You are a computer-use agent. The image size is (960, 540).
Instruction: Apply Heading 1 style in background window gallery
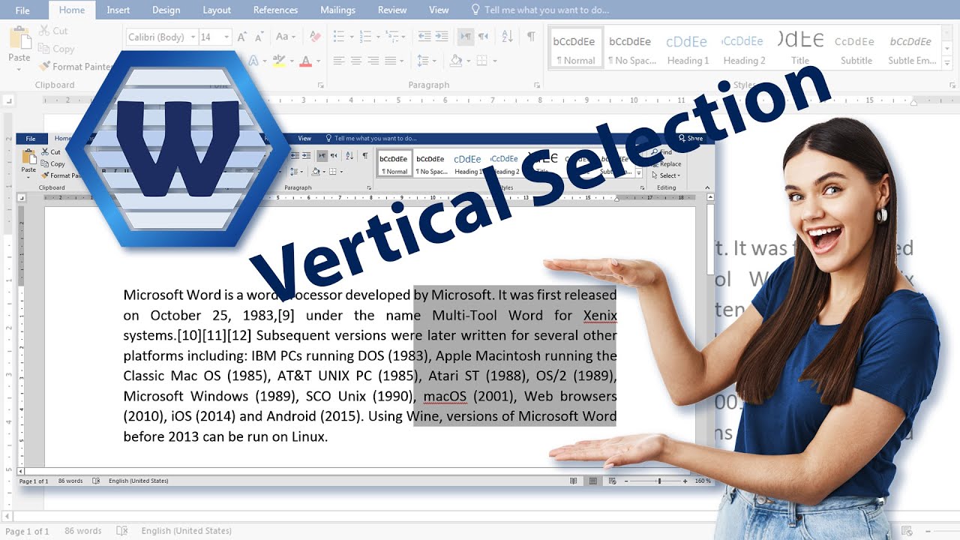coord(687,49)
